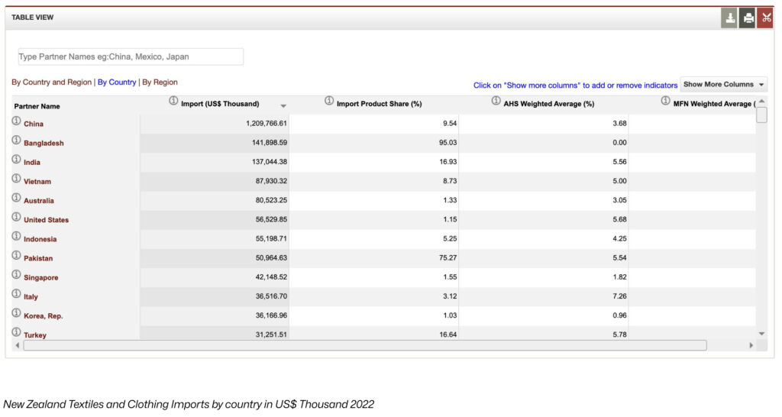782x417 pixels.
Task: Click the table's scroll down arrow
Action: click(761, 334)
